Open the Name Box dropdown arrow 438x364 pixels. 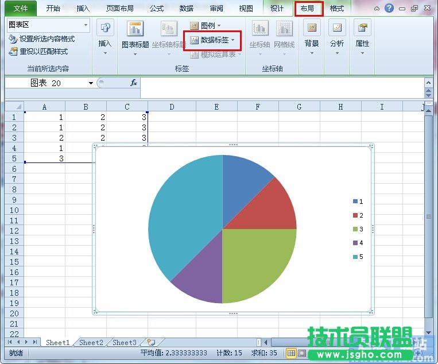click(x=91, y=83)
